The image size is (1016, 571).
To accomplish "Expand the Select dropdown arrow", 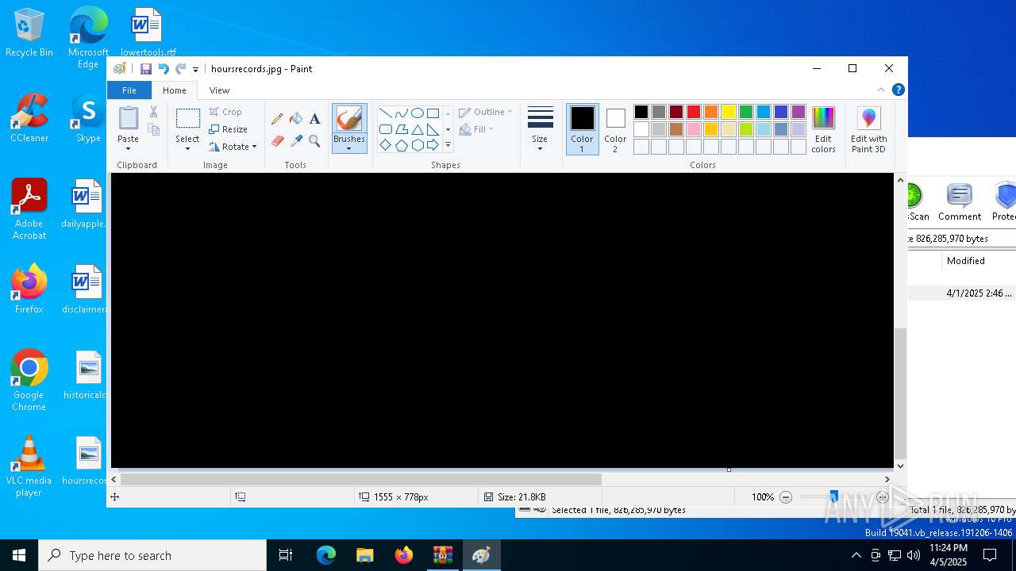I will 187,149.
